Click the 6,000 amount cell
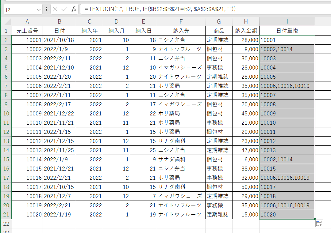 click(246, 160)
